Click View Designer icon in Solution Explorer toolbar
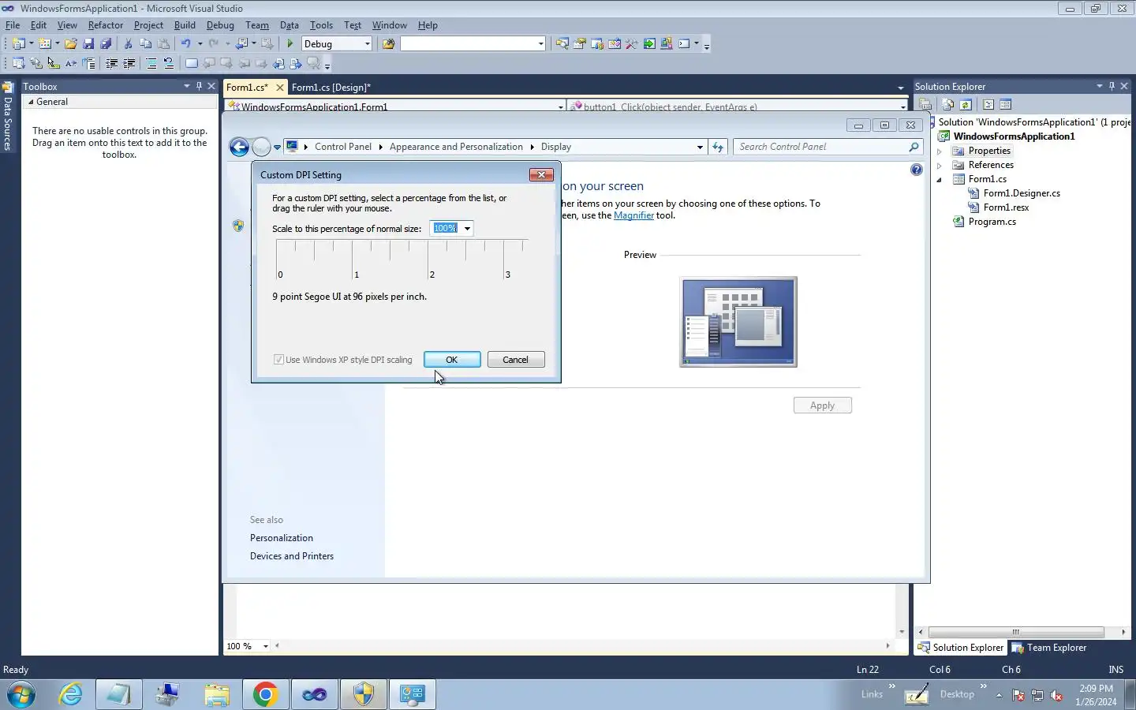This screenshot has height=710, width=1136. [x=1005, y=104]
